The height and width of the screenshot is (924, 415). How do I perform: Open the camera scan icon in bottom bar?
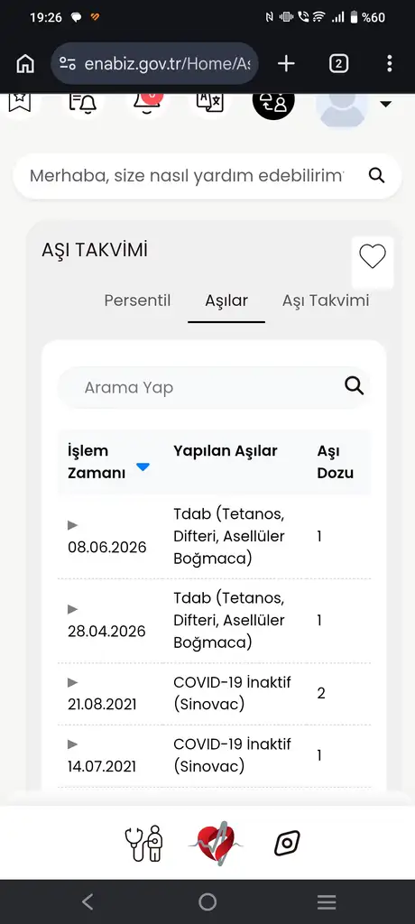coord(287,844)
